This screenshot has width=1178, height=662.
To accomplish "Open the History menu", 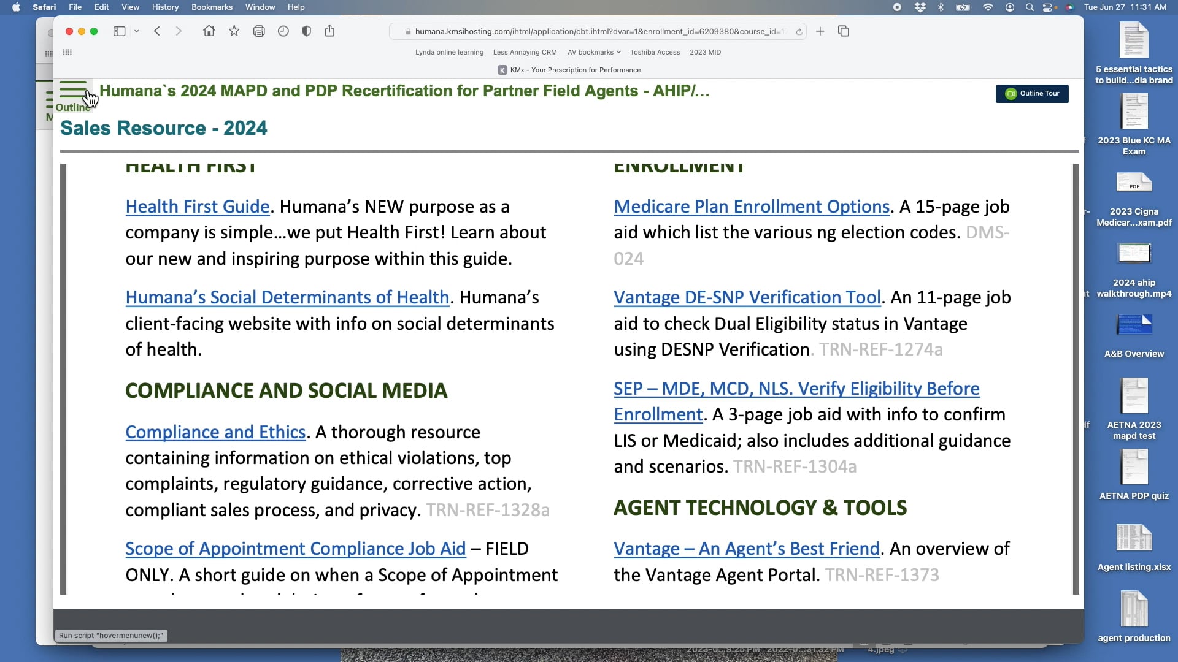I will click(x=164, y=7).
